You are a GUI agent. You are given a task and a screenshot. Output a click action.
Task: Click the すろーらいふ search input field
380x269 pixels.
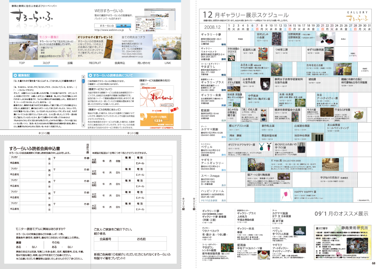(x=105, y=26)
